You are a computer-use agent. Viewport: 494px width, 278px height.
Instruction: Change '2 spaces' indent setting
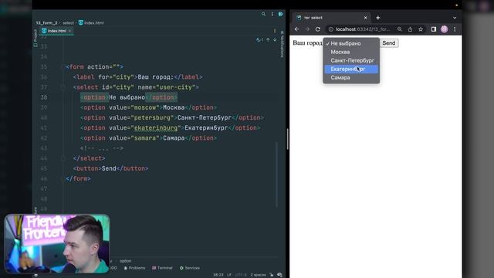tap(258, 275)
